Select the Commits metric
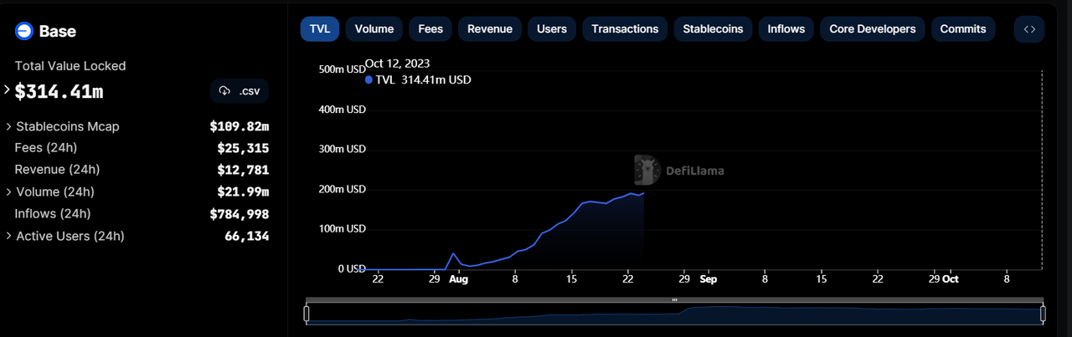The width and height of the screenshot is (1072, 337). 962,29
